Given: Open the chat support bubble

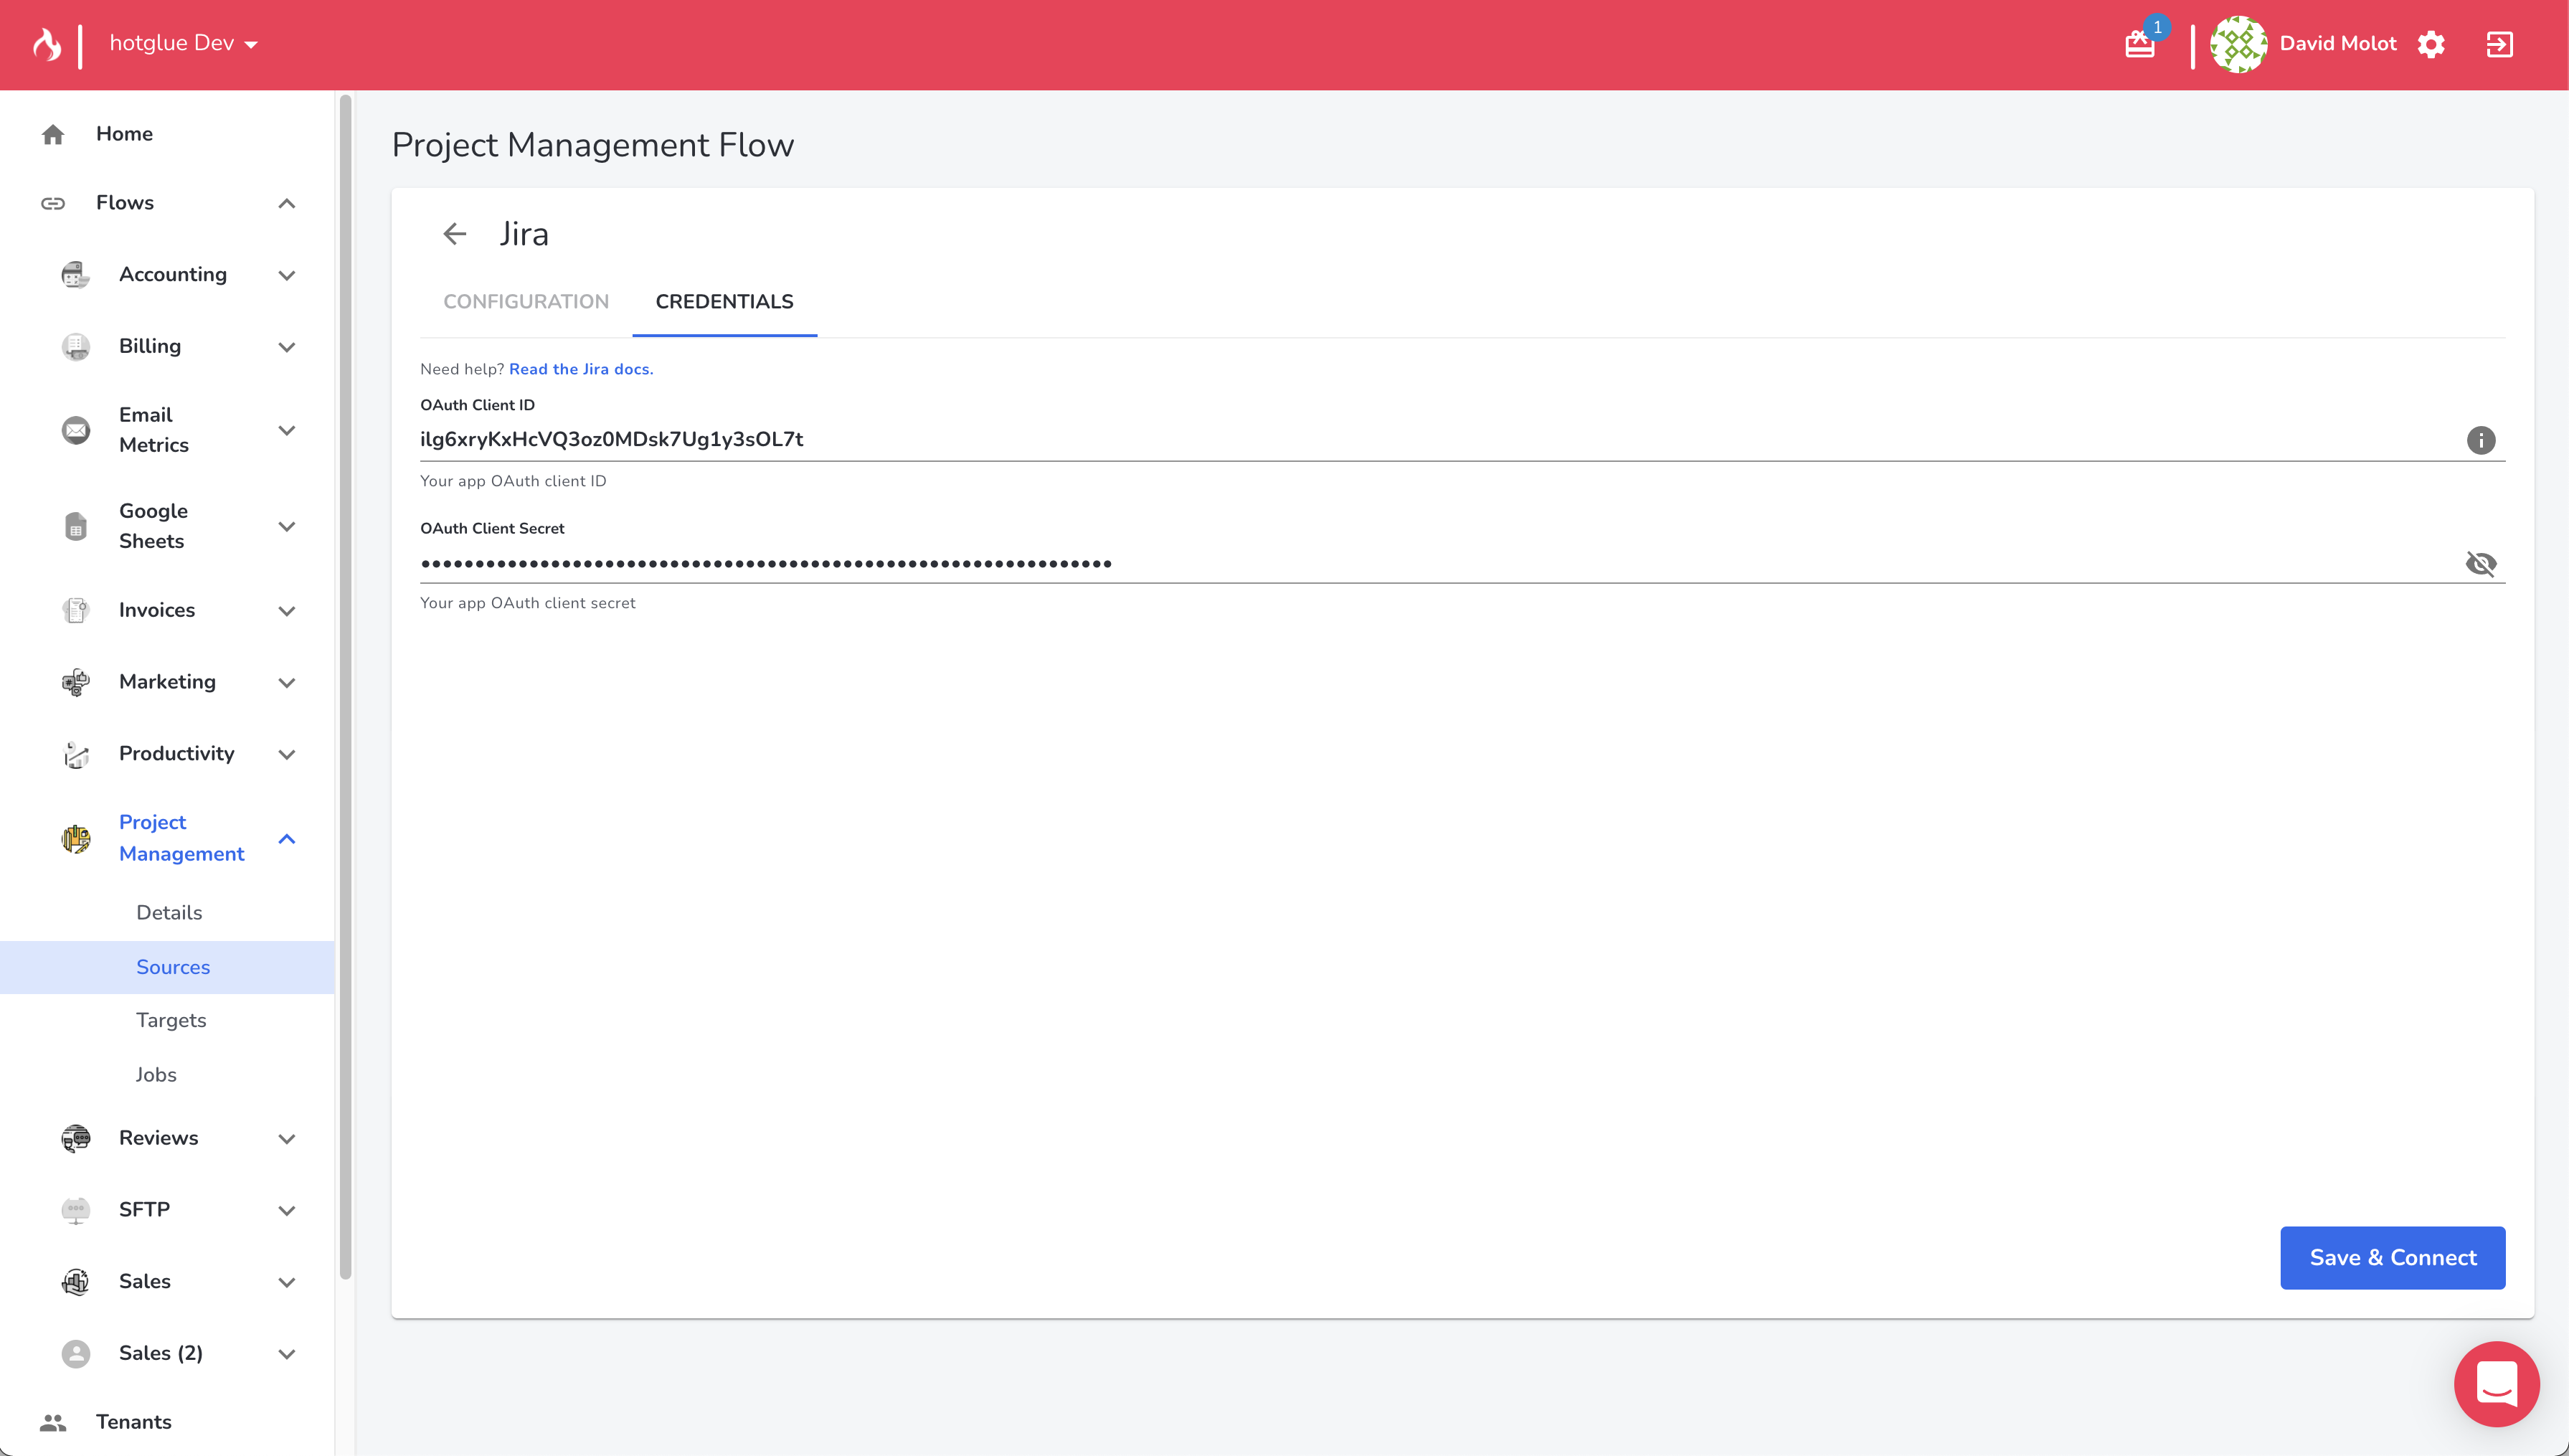Looking at the screenshot, I should (x=2496, y=1384).
